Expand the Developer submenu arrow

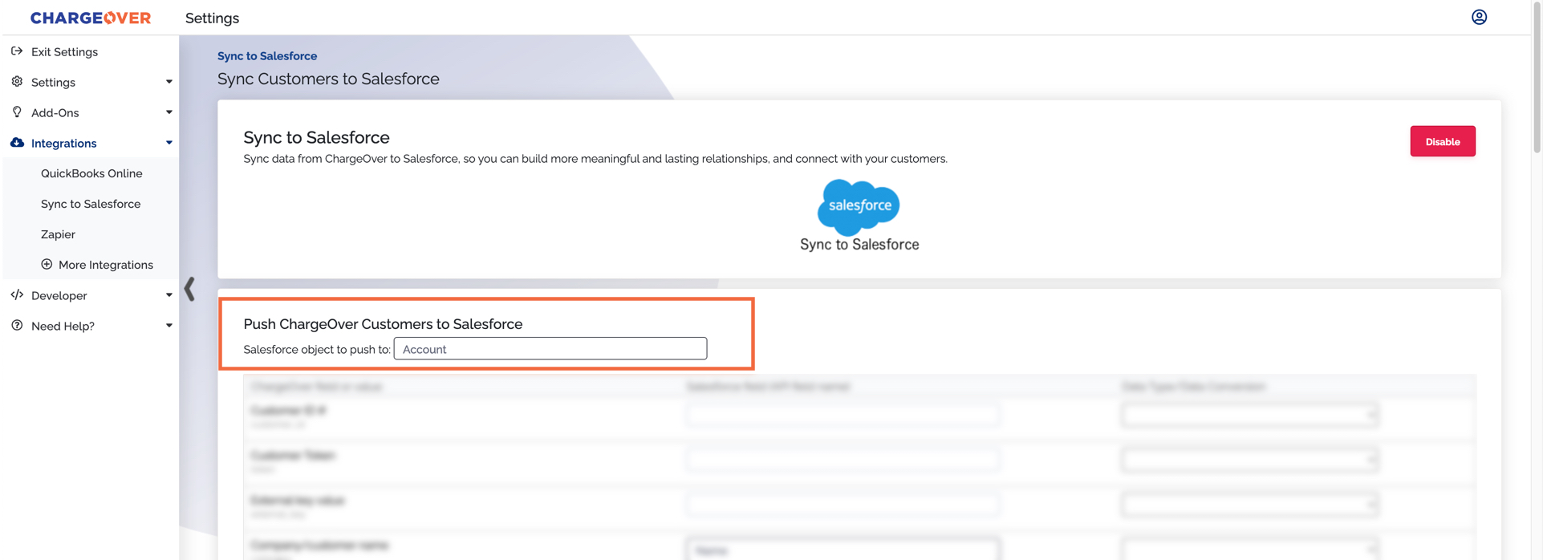click(x=169, y=295)
